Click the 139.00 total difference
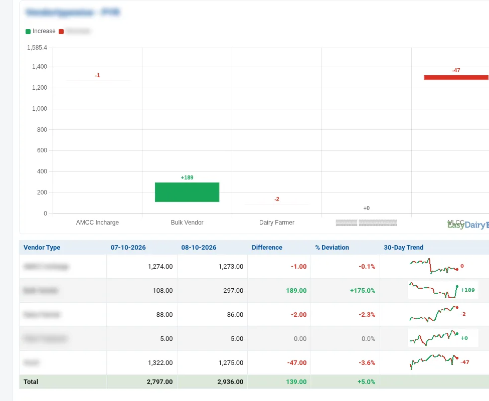The height and width of the screenshot is (401, 489). pyautogui.click(x=296, y=381)
